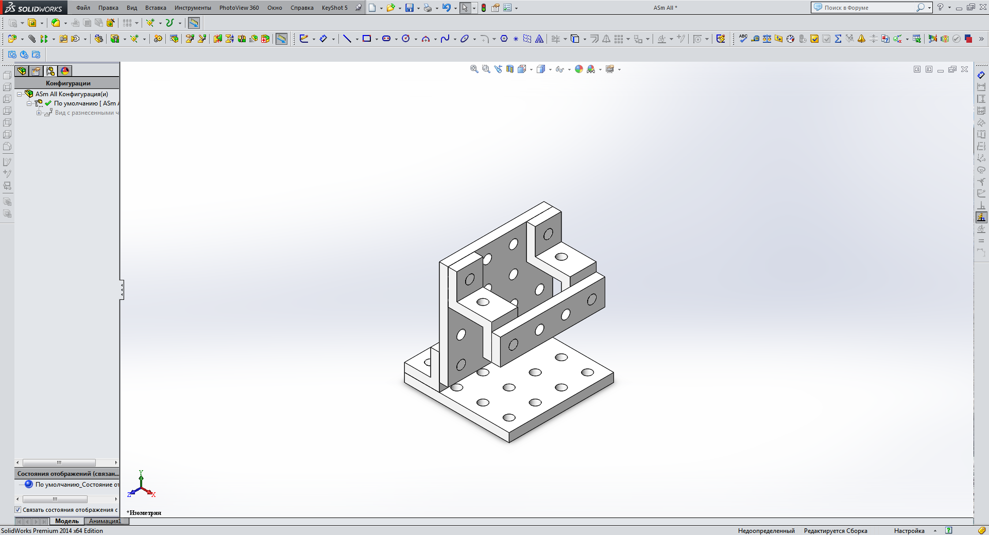The width and height of the screenshot is (989, 535).
Task: Click the New document icon
Action: tap(372, 8)
